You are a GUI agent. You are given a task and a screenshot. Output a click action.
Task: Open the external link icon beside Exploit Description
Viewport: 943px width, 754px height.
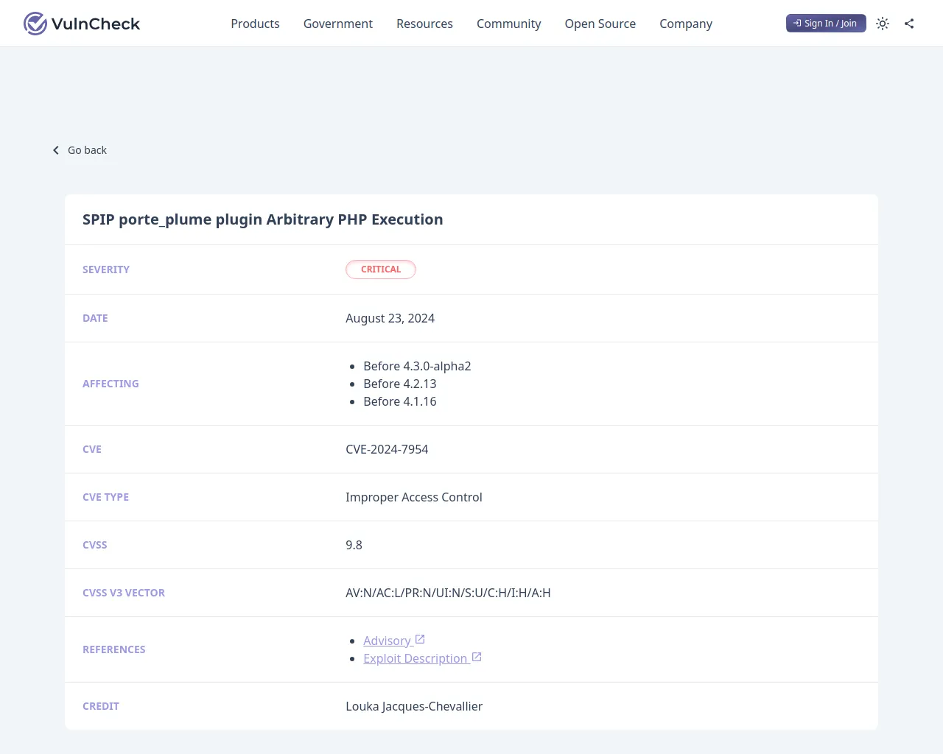pyautogui.click(x=477, y=657)
